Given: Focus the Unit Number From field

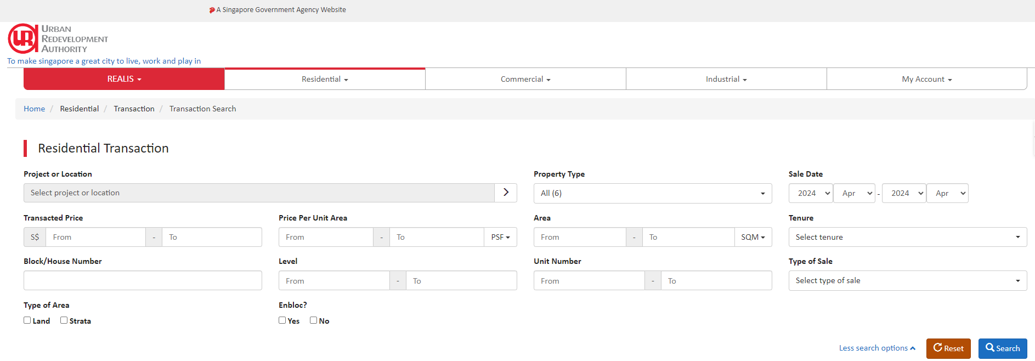Looking at the screenshot, I should (x=589, y=280).
